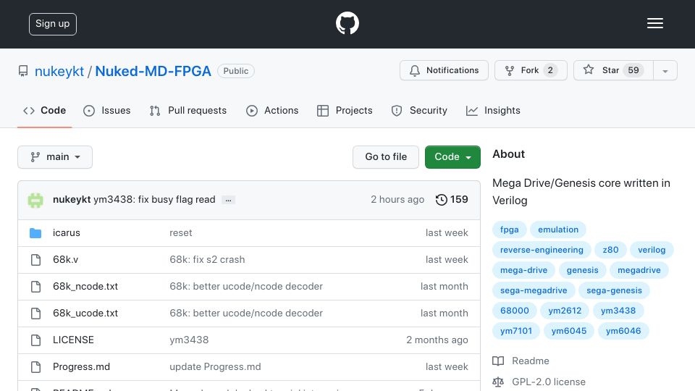Viewport: 695px width, 391px height.
Task: Click the sega-genesis topic tag
Action: 614,291
